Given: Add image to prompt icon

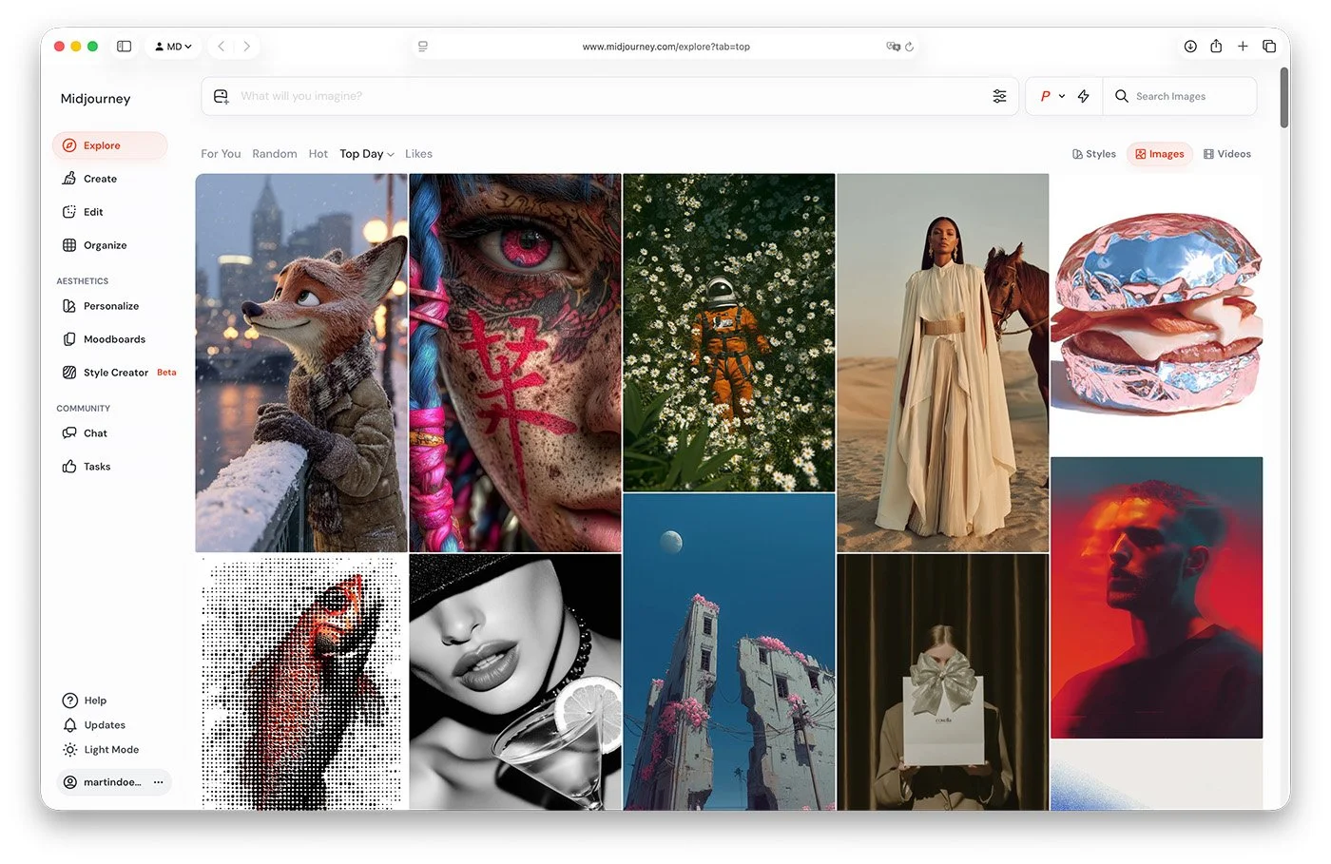Looking at the screenshot, I should [221, 96].
